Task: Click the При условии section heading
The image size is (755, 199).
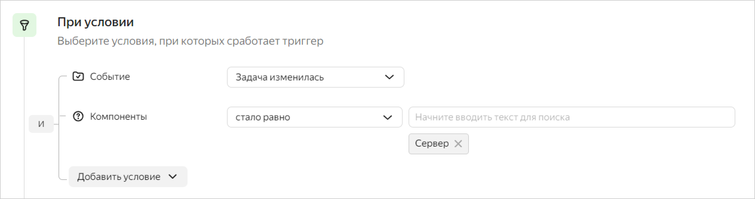Action: [96, 22]
